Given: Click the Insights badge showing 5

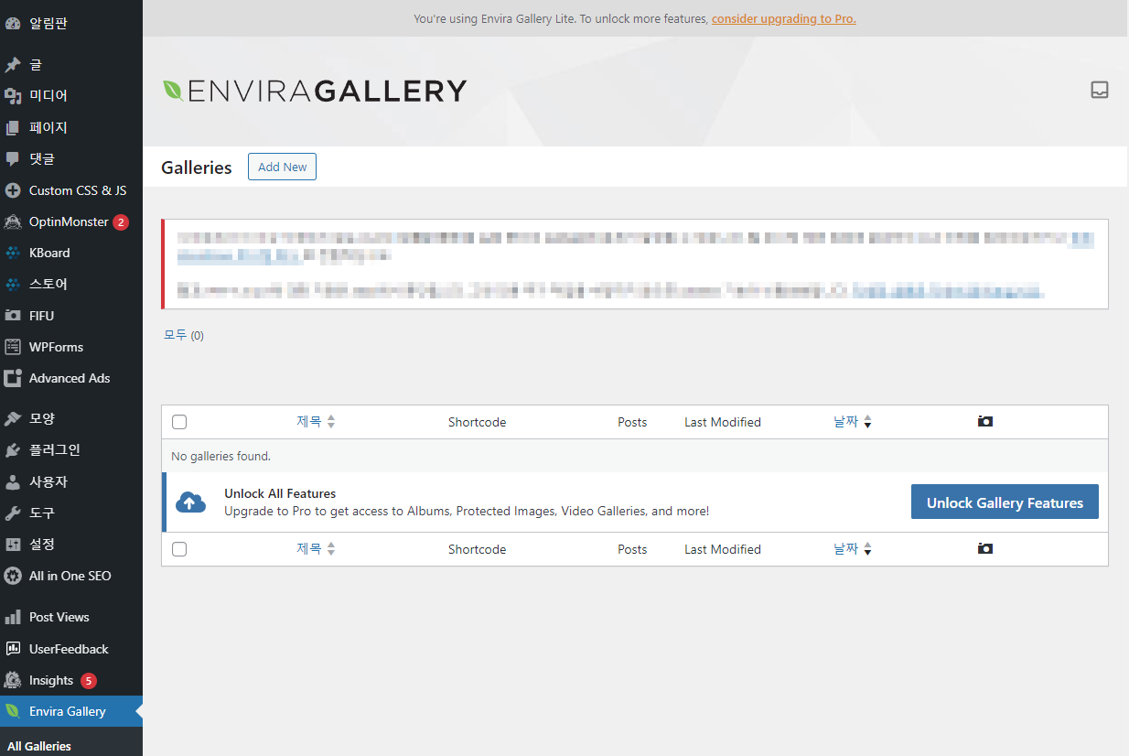Looking at the screenshot, I should (x=88, y=681).
